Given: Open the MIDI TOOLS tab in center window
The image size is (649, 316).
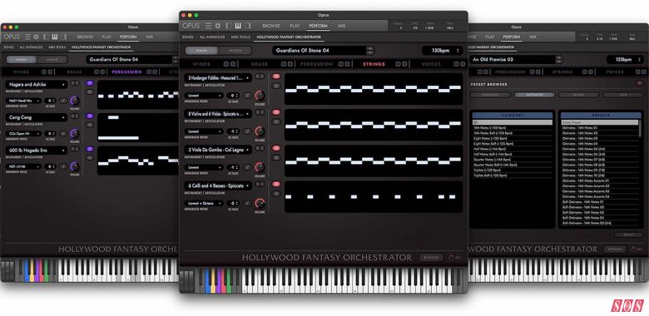Looking at the screenshot, I should tap(240, 37).
